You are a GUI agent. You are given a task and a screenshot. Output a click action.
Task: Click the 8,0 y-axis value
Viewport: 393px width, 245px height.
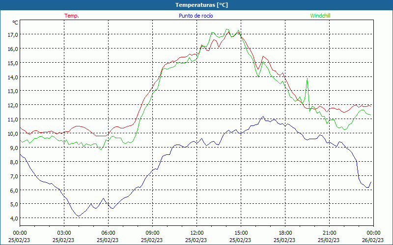point(14,162)
